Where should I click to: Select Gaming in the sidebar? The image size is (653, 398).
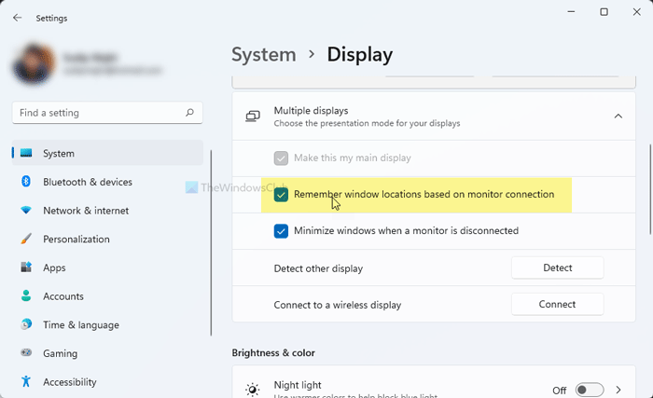click(x=60, y=354)
